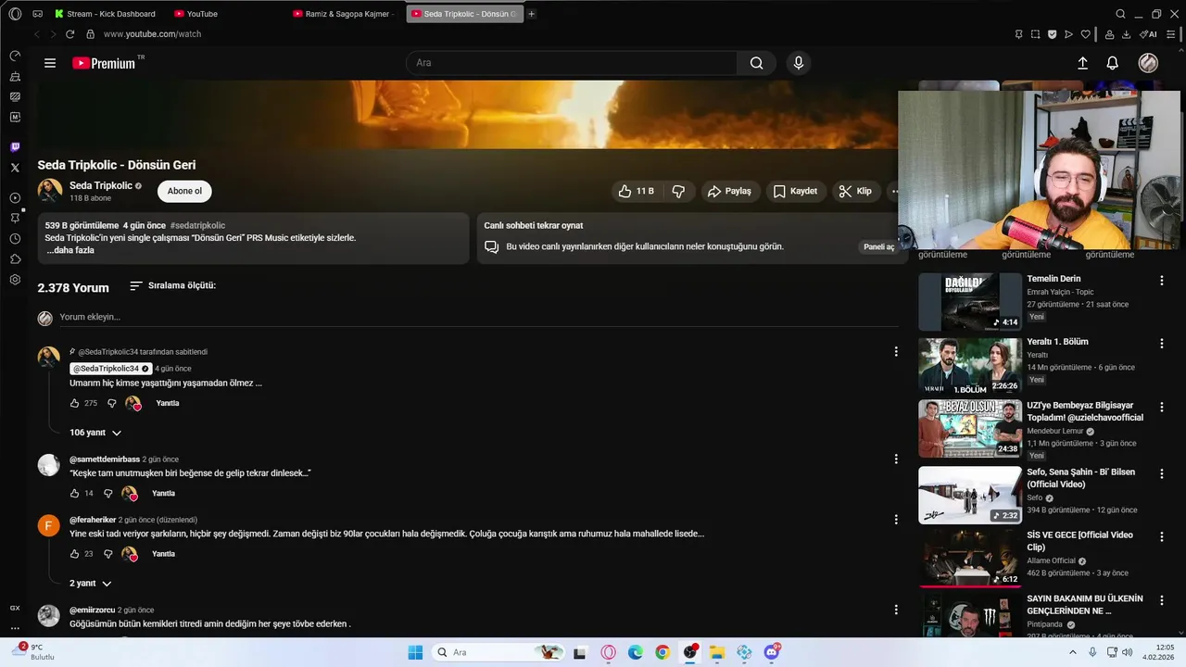Open options menu for Sefo Bi' Bilsen video
This screenshot has width=1186, height=667.
point(1162,473)
